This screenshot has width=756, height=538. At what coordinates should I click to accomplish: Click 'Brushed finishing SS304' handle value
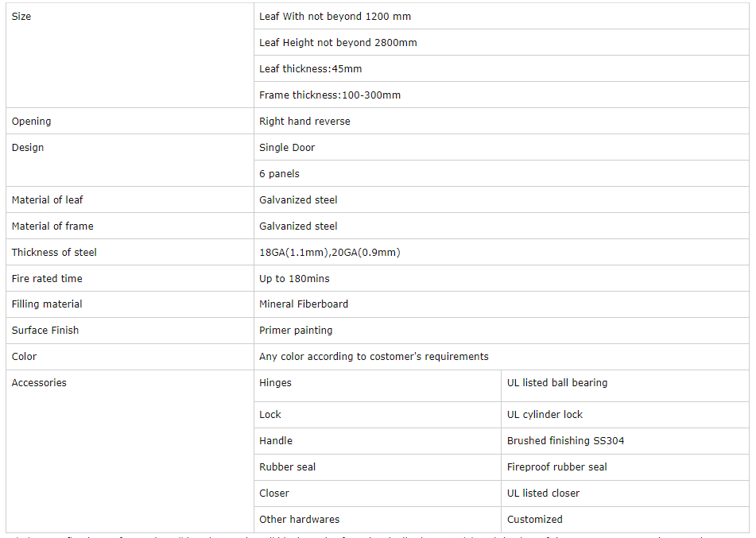point(560,441)
